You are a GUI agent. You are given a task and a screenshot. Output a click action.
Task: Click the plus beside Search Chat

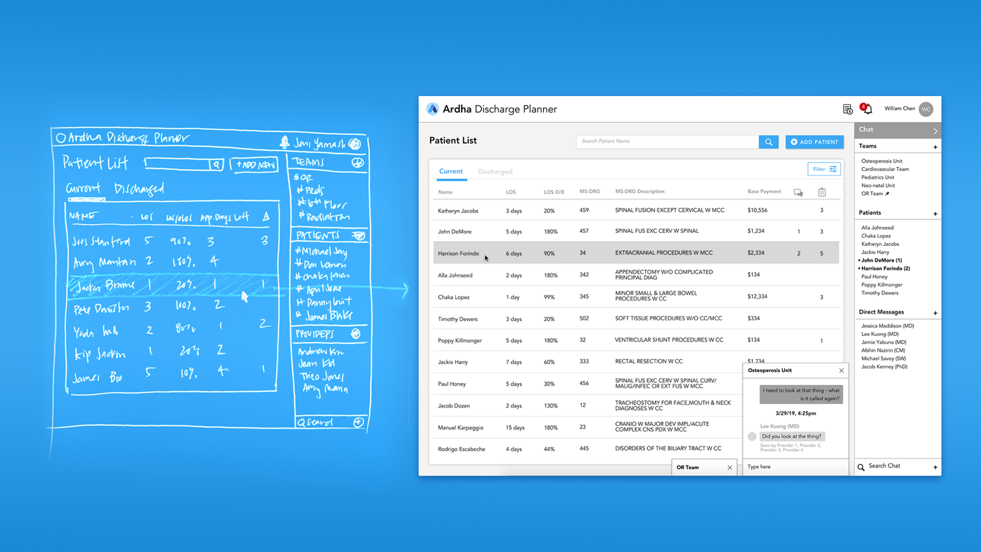point(935,467)
